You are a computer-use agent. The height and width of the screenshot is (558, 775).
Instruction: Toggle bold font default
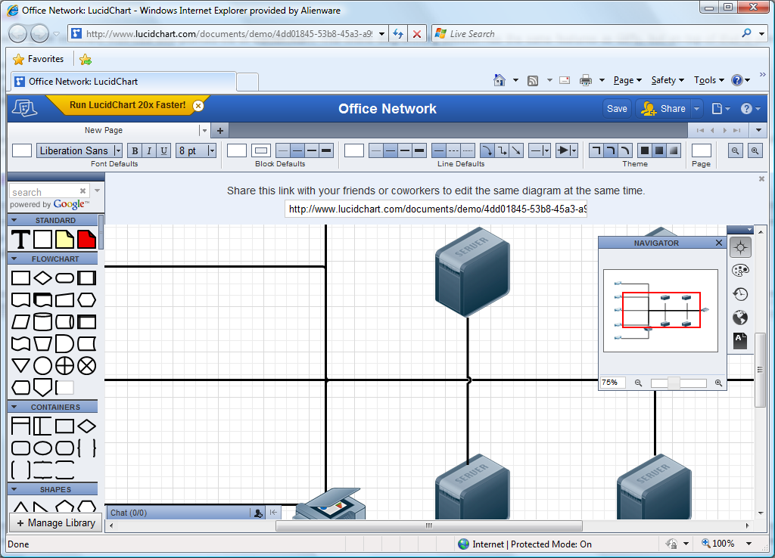(135, 150)
